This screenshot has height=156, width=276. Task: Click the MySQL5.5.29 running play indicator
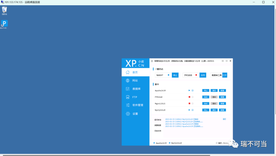coord(189,110)
